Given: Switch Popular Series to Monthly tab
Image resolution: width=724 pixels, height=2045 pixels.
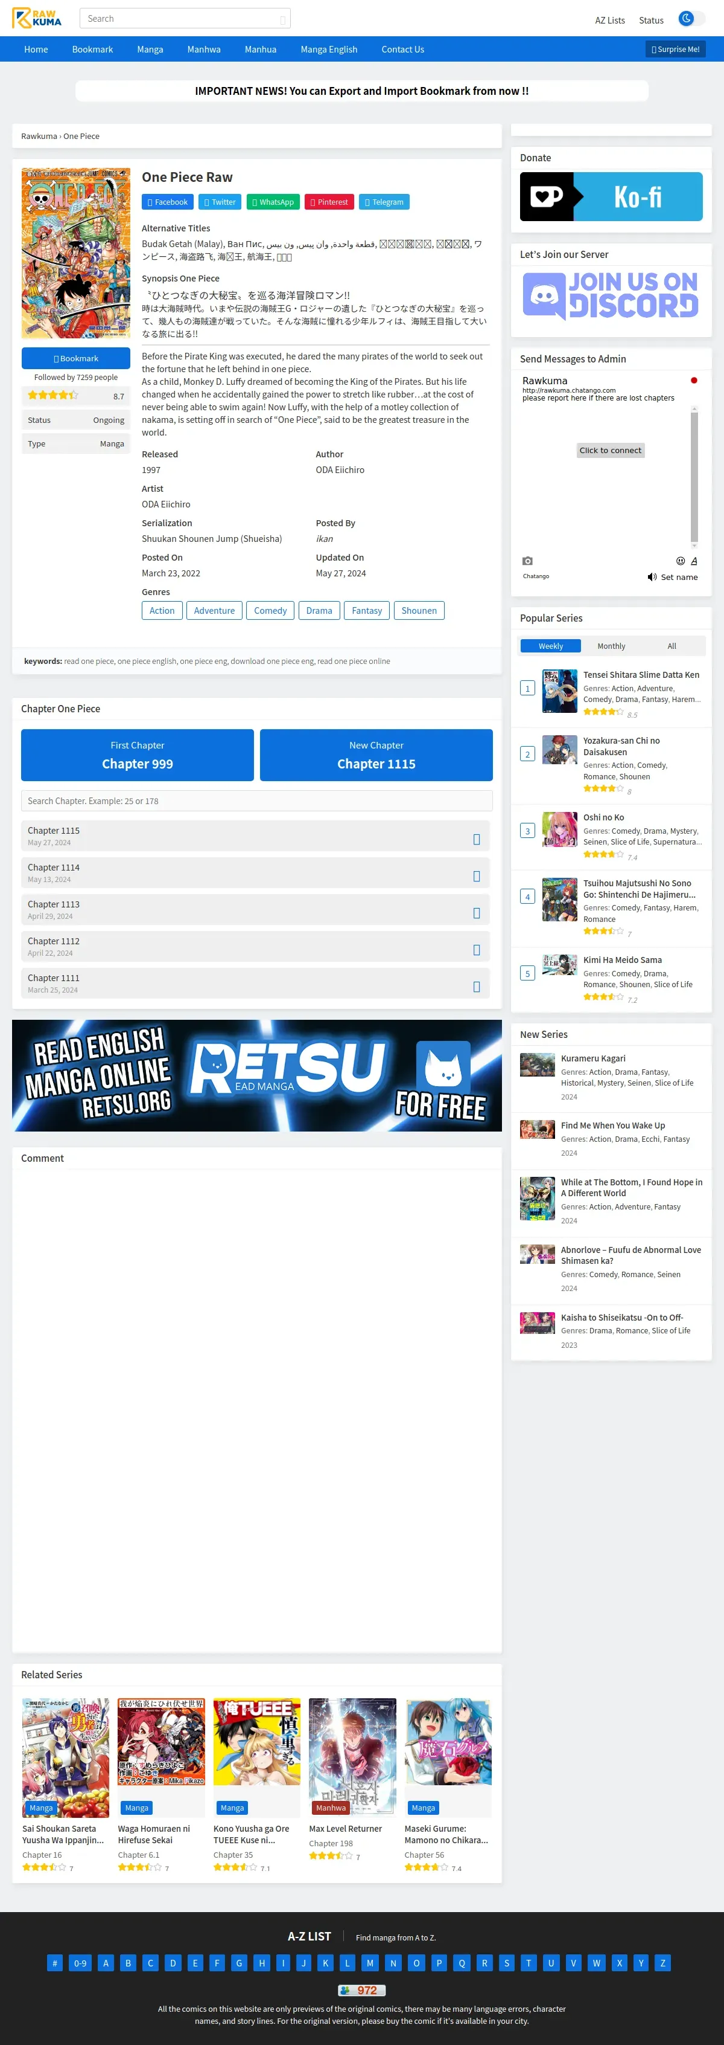Looking at the screenshot, I should 611,646.
